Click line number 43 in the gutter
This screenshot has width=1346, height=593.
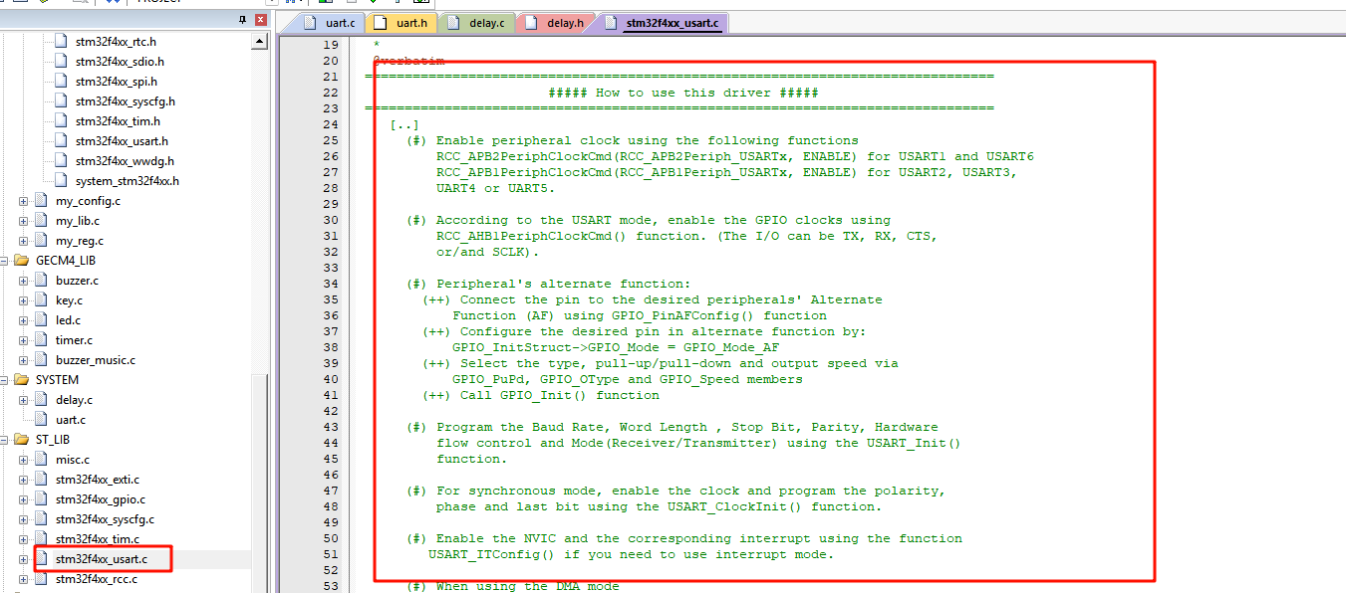click(x=331, y=427)
